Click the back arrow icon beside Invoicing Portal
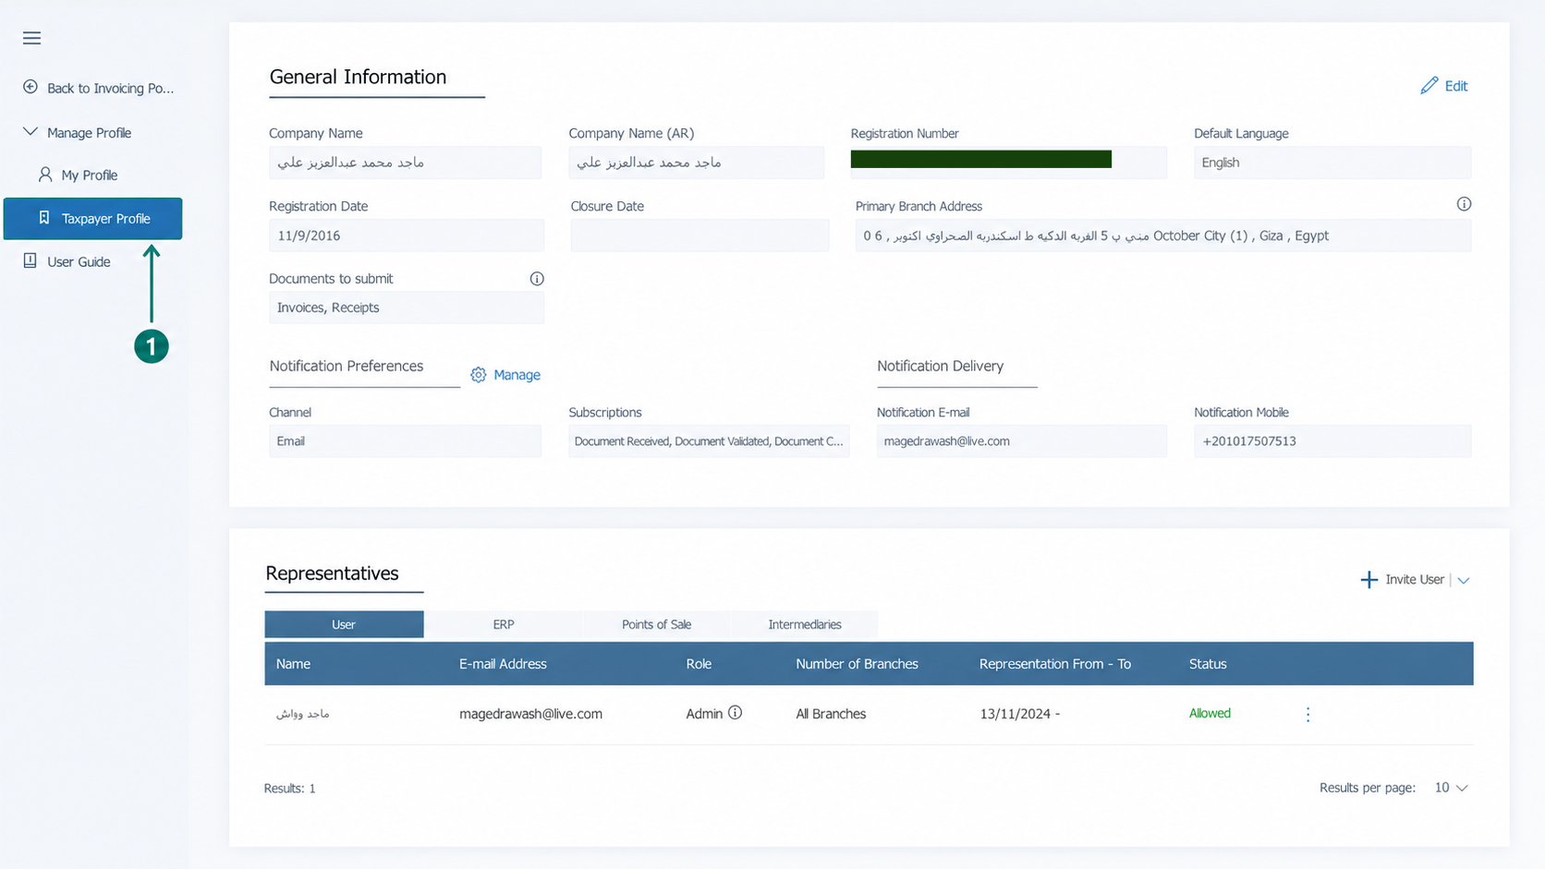Image resolution: width=1545 pixels, height=869 pixels. pos(30,87)
